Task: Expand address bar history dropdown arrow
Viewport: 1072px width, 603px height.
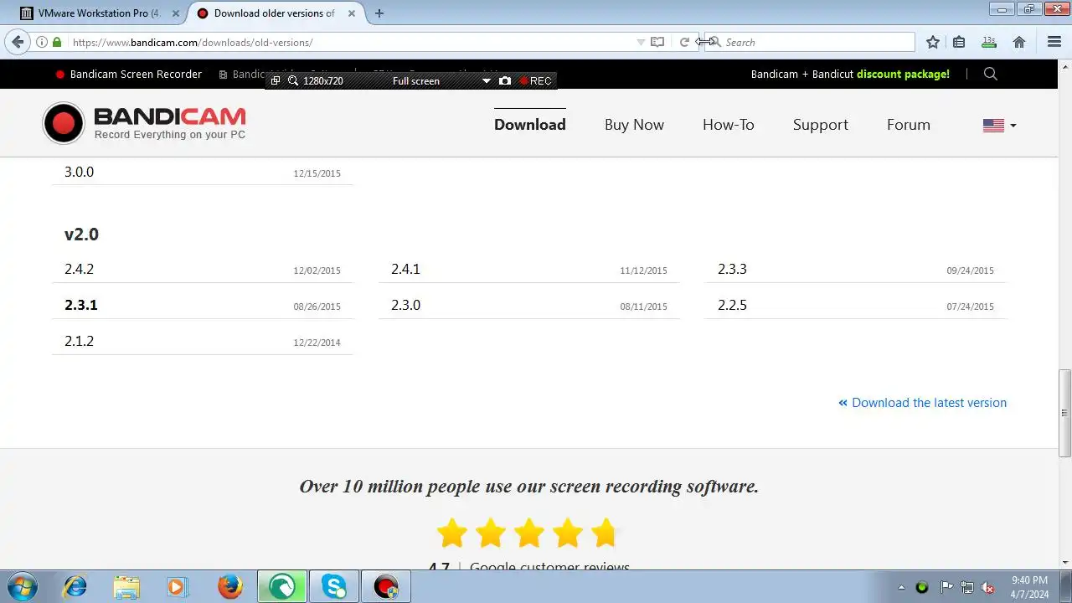Action: pyautogui.click(x=641, y=42)
